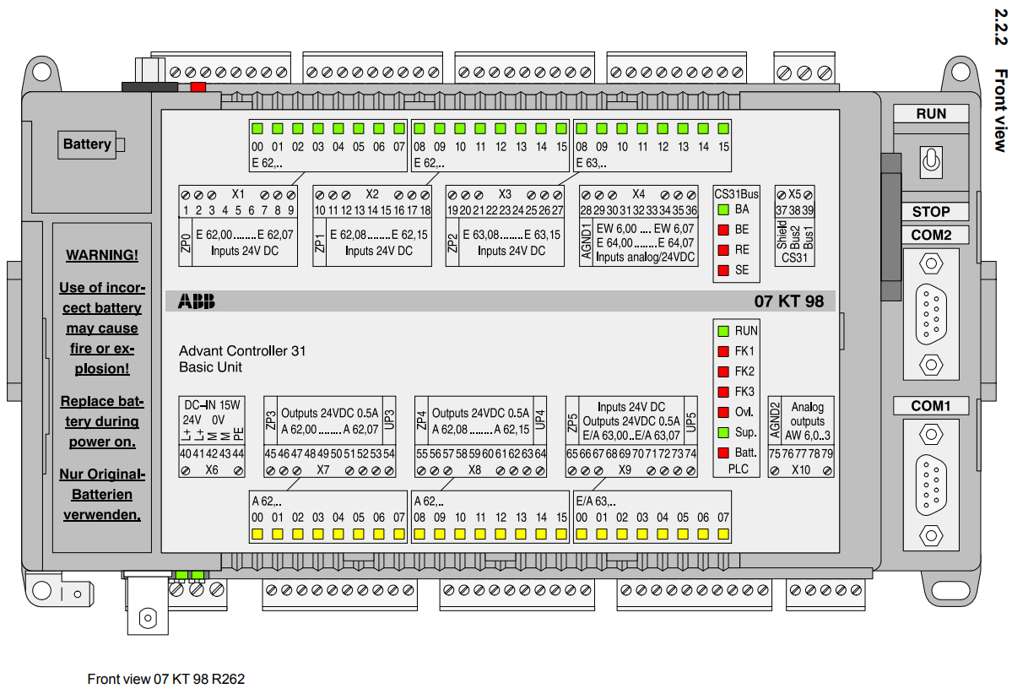Flip the RUN/STOP toggle switch
This screenshot has height=694, width=1012.
pos(930,161)
